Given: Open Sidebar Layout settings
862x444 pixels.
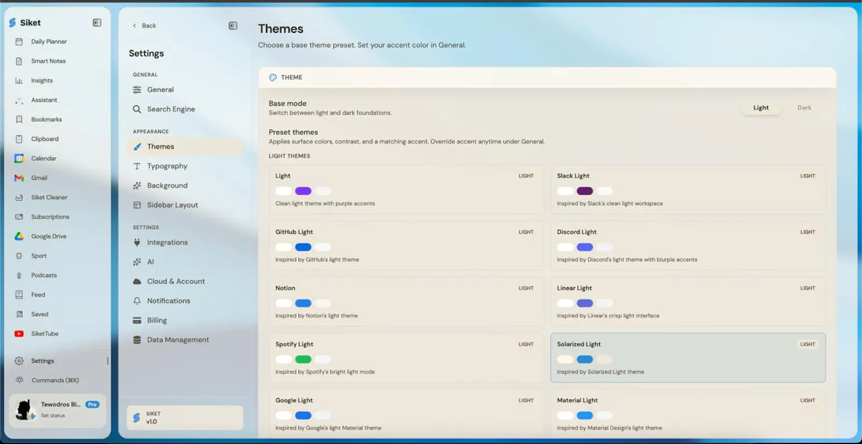Looking at the screenshot, I should coord(185,205).
